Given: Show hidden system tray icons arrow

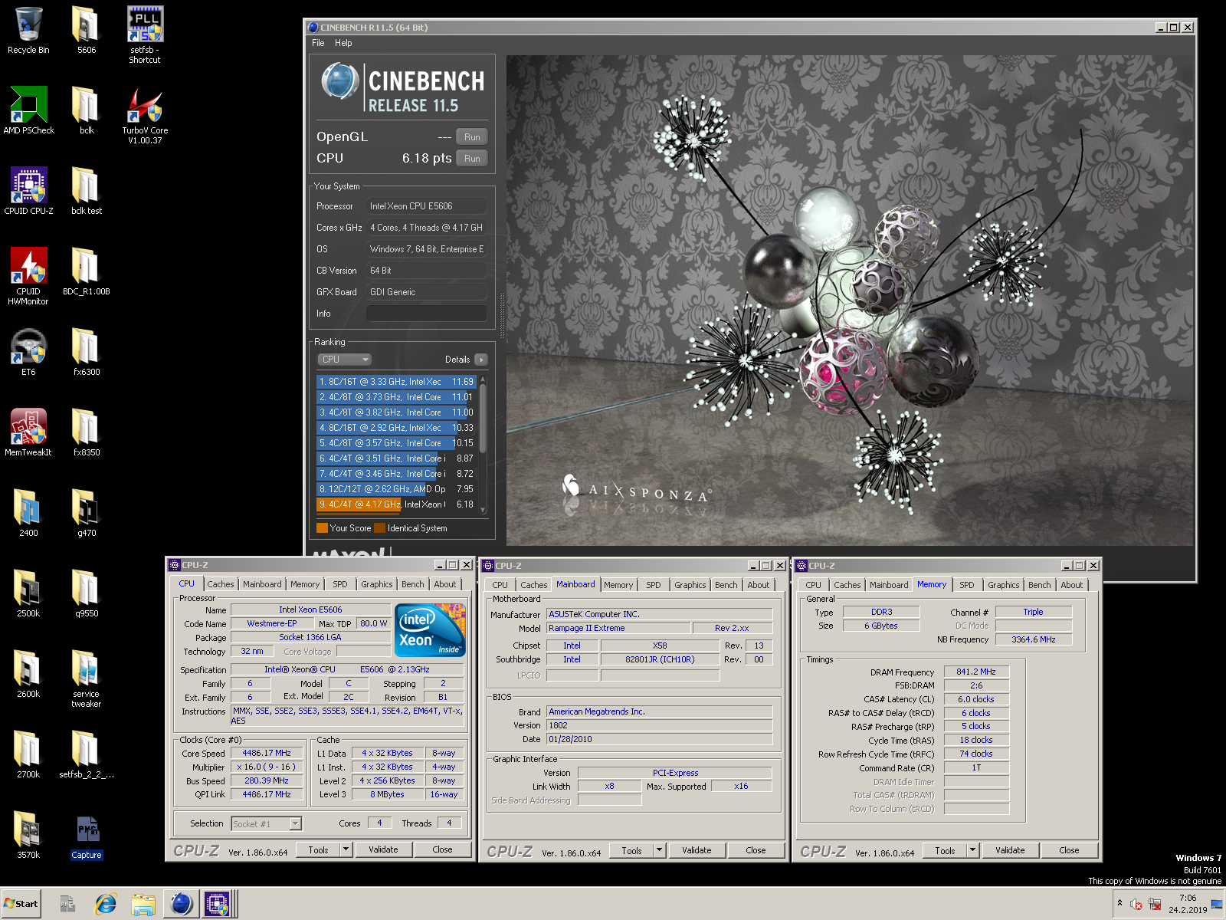Looking at the screenshot, I should (x=1119, y=904).
